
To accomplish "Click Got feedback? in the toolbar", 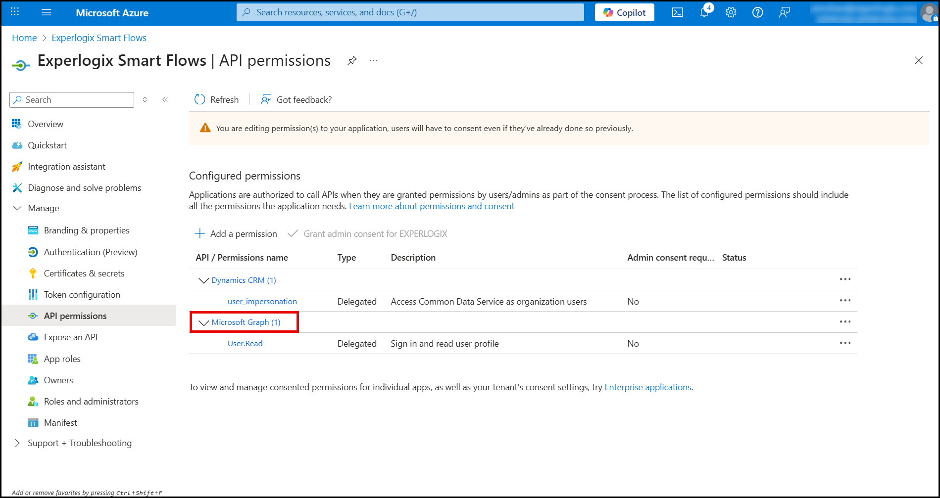I will (297, 99).
